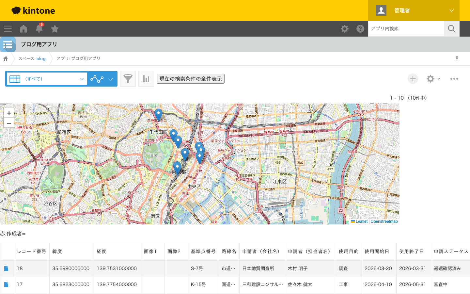
Task: Focus the アプリ内検索 search field
Action: point(406,29)
